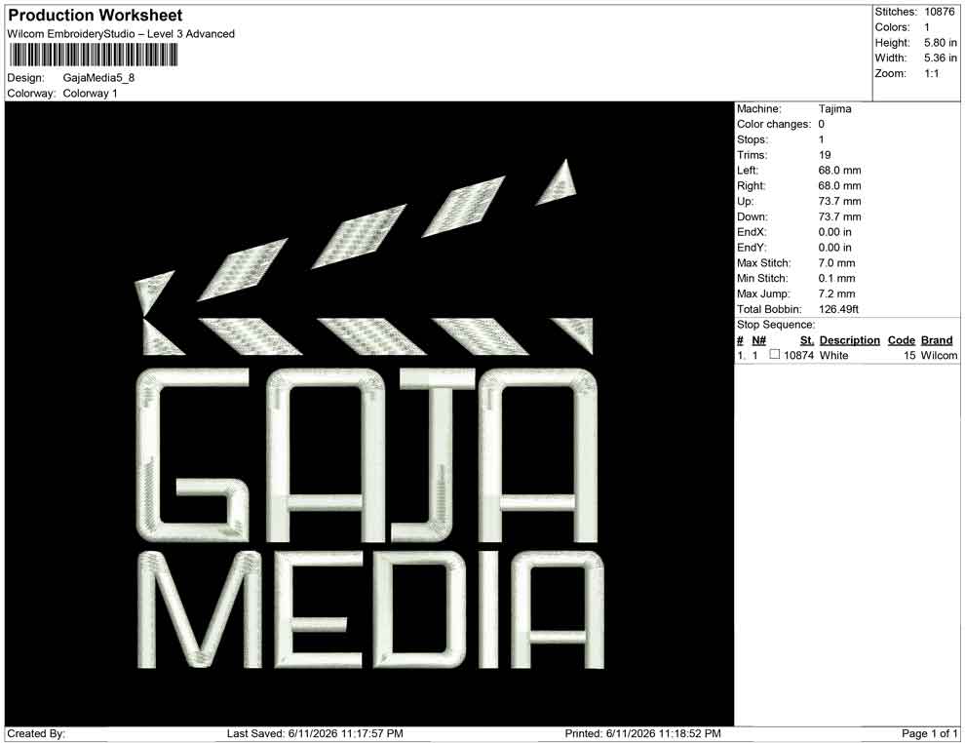This screenshot has width=965, height=743.
Task: Click the Page 1 of 1 indicator
Action: pos(930,734)
